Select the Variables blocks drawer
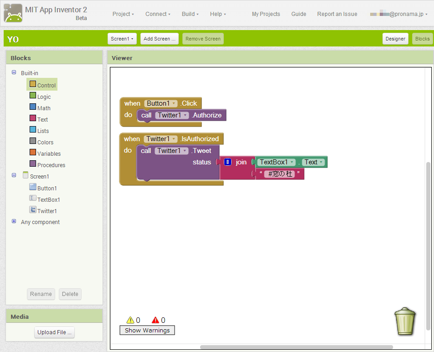Viewport: 434px width, 352px height. [x=47, y=153]
